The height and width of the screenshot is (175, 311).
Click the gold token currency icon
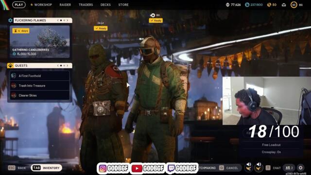click(x=269, y=4)
